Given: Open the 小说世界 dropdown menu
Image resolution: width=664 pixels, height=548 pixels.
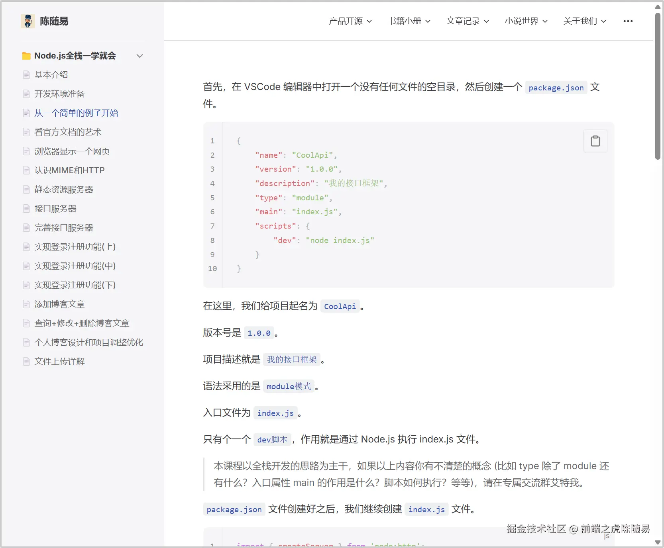Looking at the screenshot, I should 526,21.
